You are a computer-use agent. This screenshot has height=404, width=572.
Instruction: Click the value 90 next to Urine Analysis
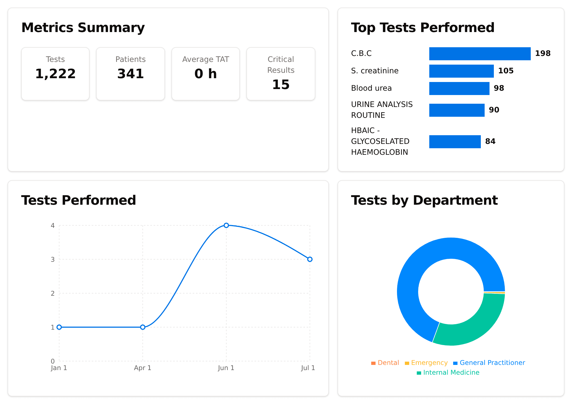494,110
